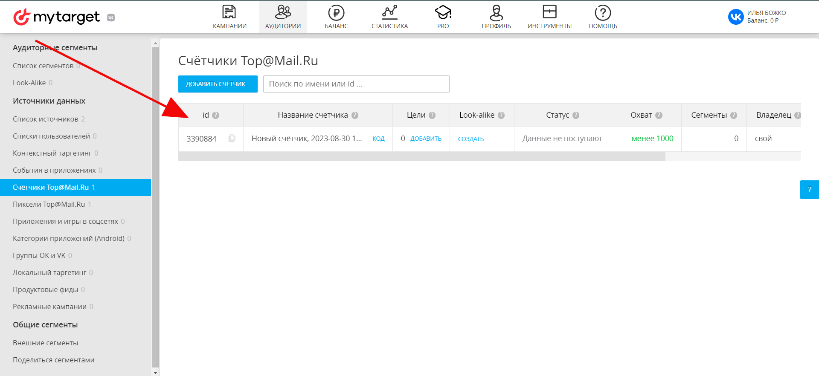Sort by Цели column header

tap(416, 115)
